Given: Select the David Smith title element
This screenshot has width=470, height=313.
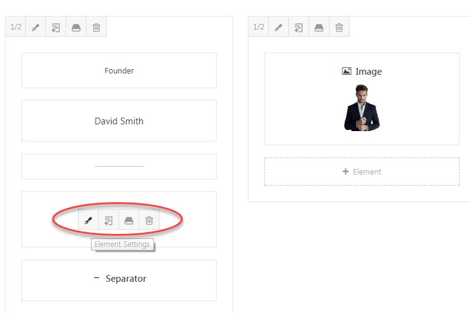Looking at the screenshot, I should 119,121.
